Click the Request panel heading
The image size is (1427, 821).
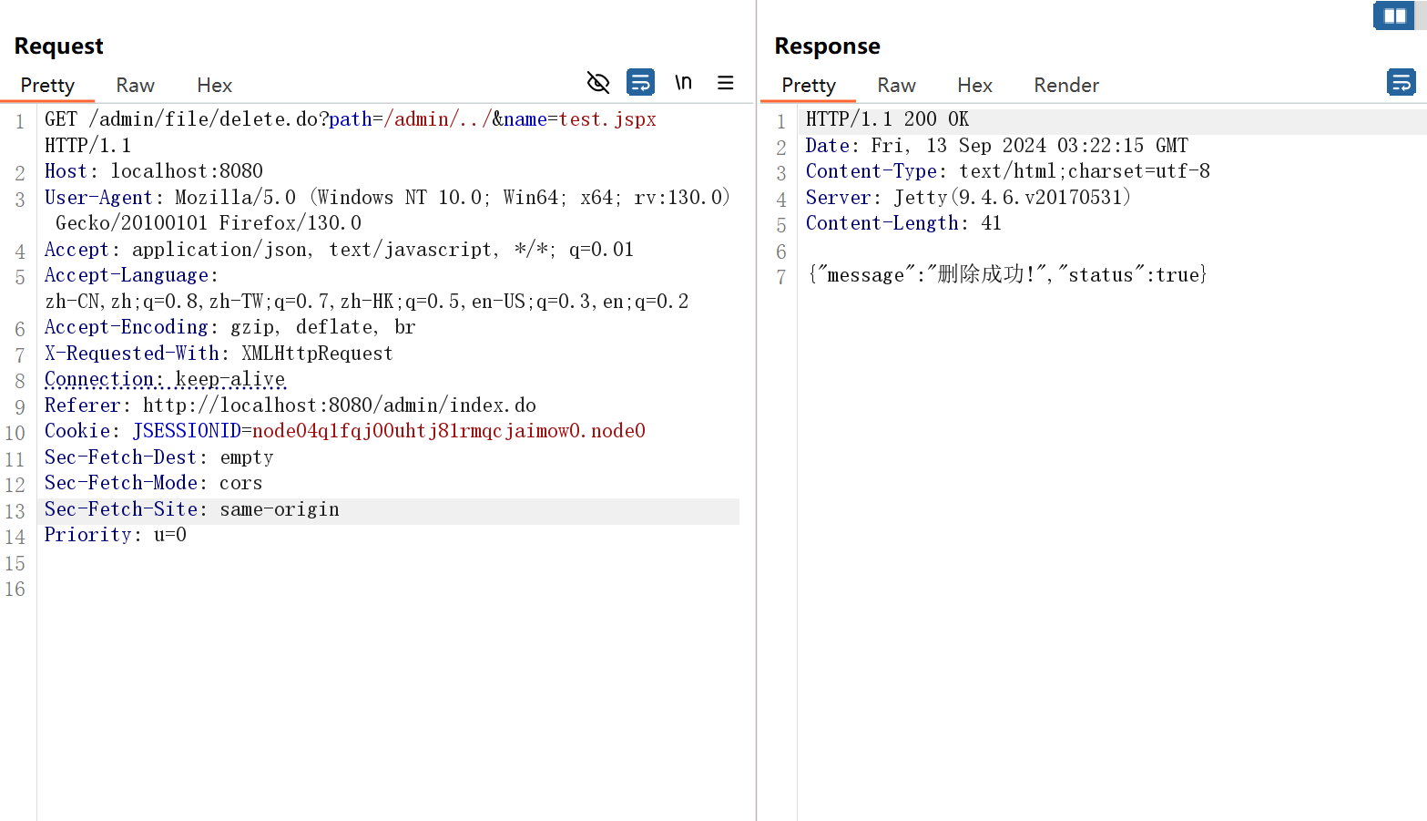click(59, 46)
